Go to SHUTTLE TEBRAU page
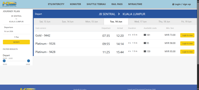This screenshot has height=90, width=199. (x=96, y=4)
